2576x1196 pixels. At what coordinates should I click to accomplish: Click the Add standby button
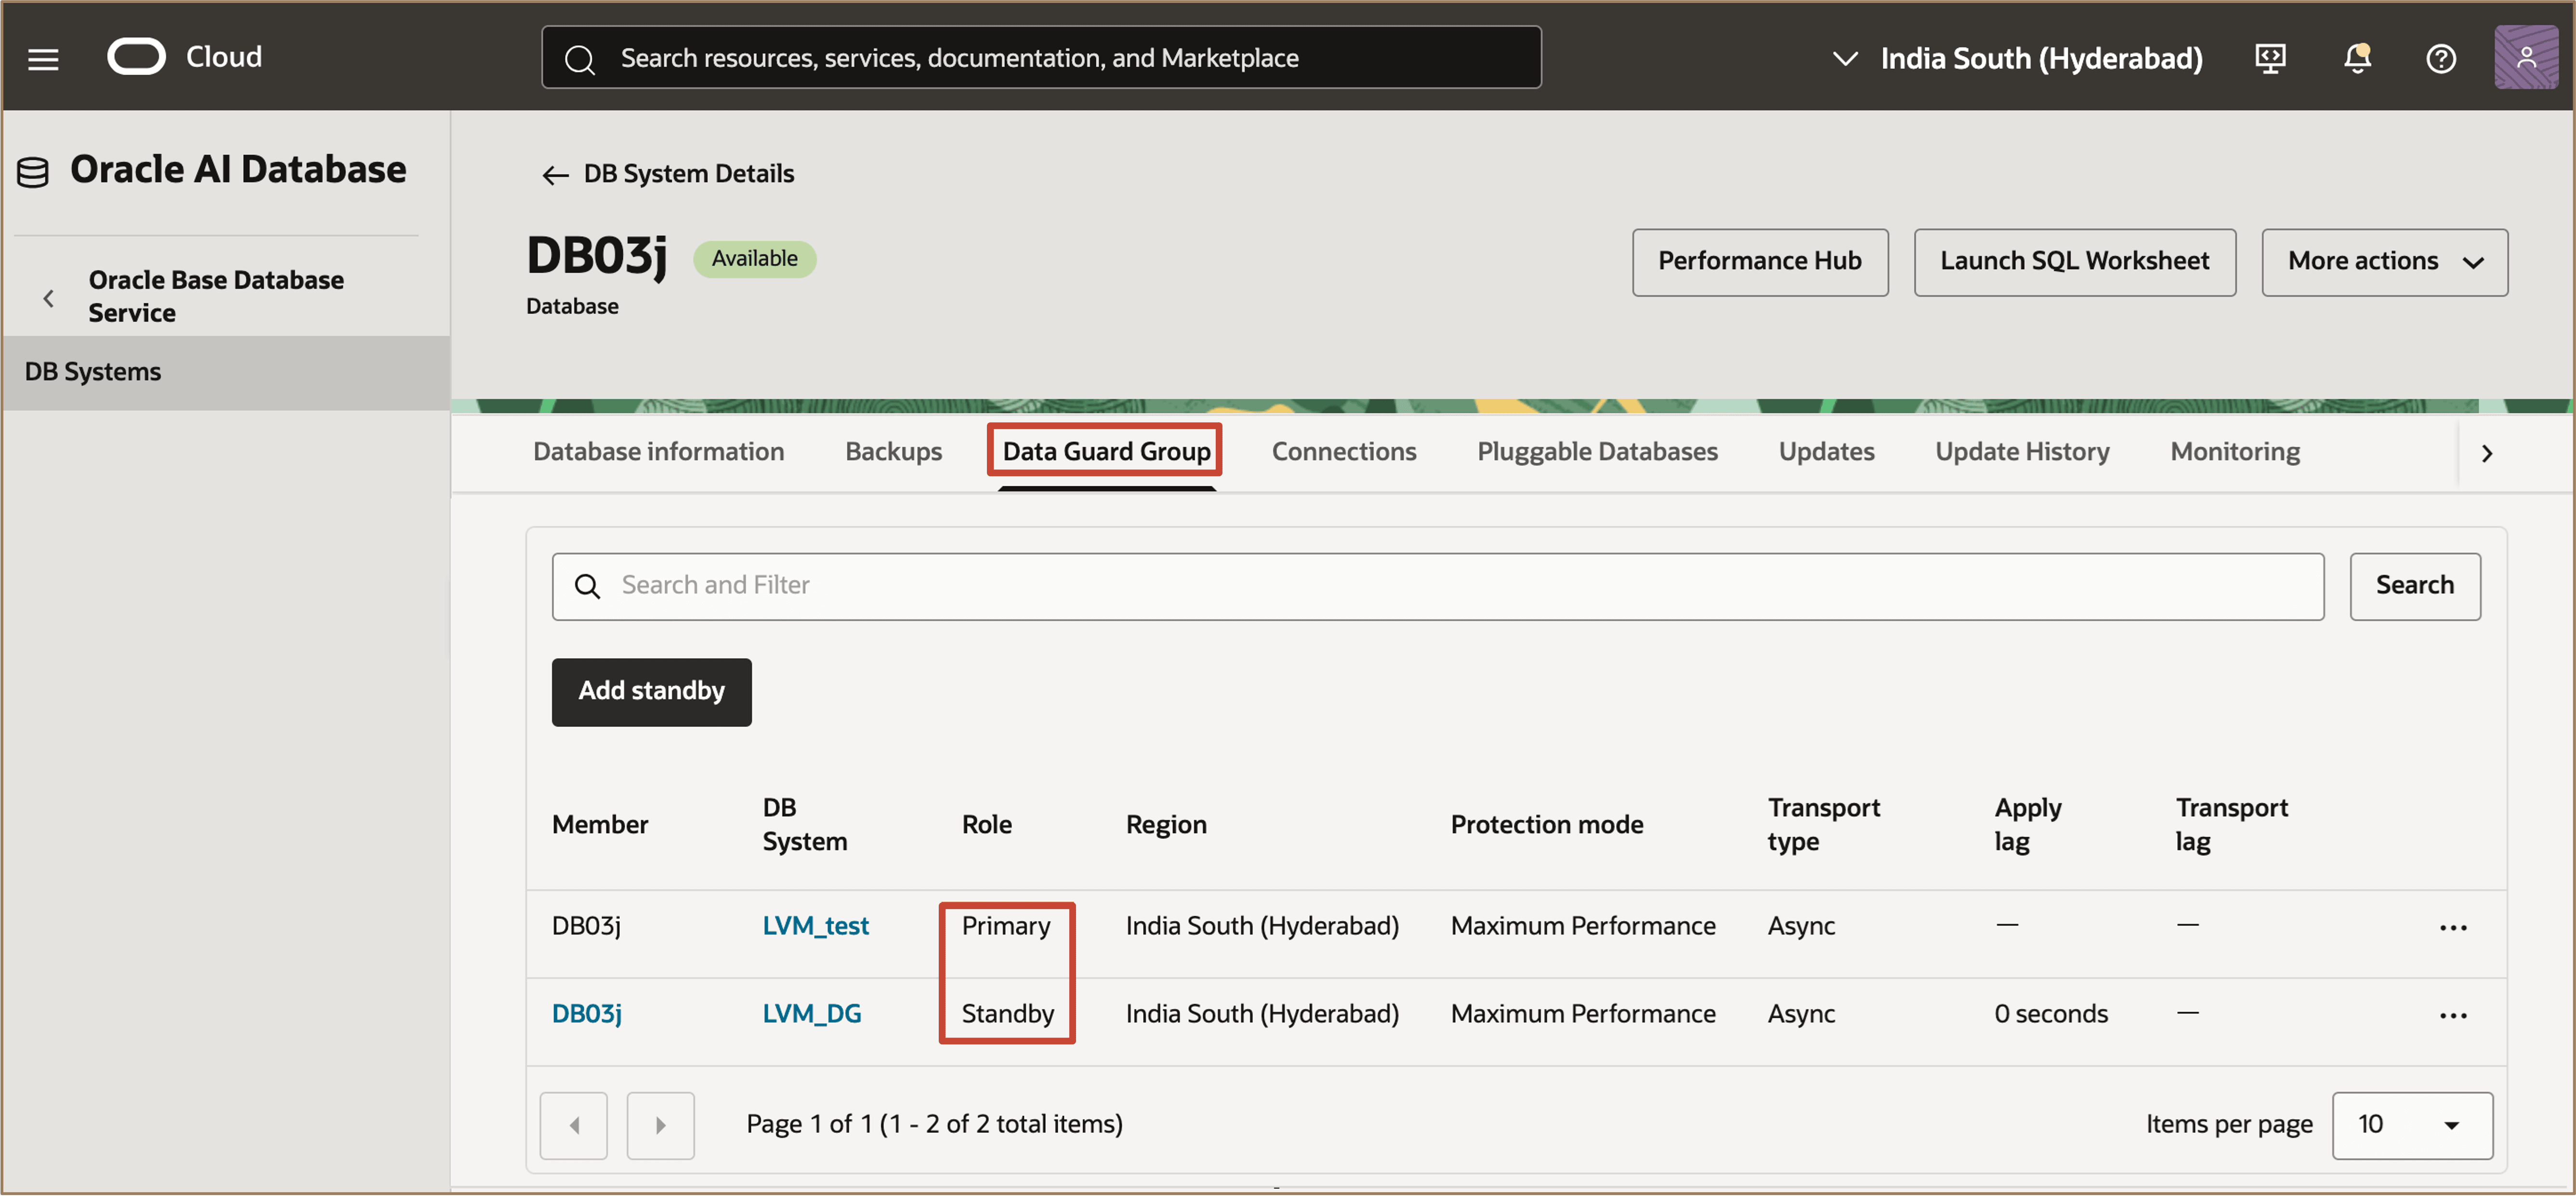pyautogui.click(x=651, y=691)
